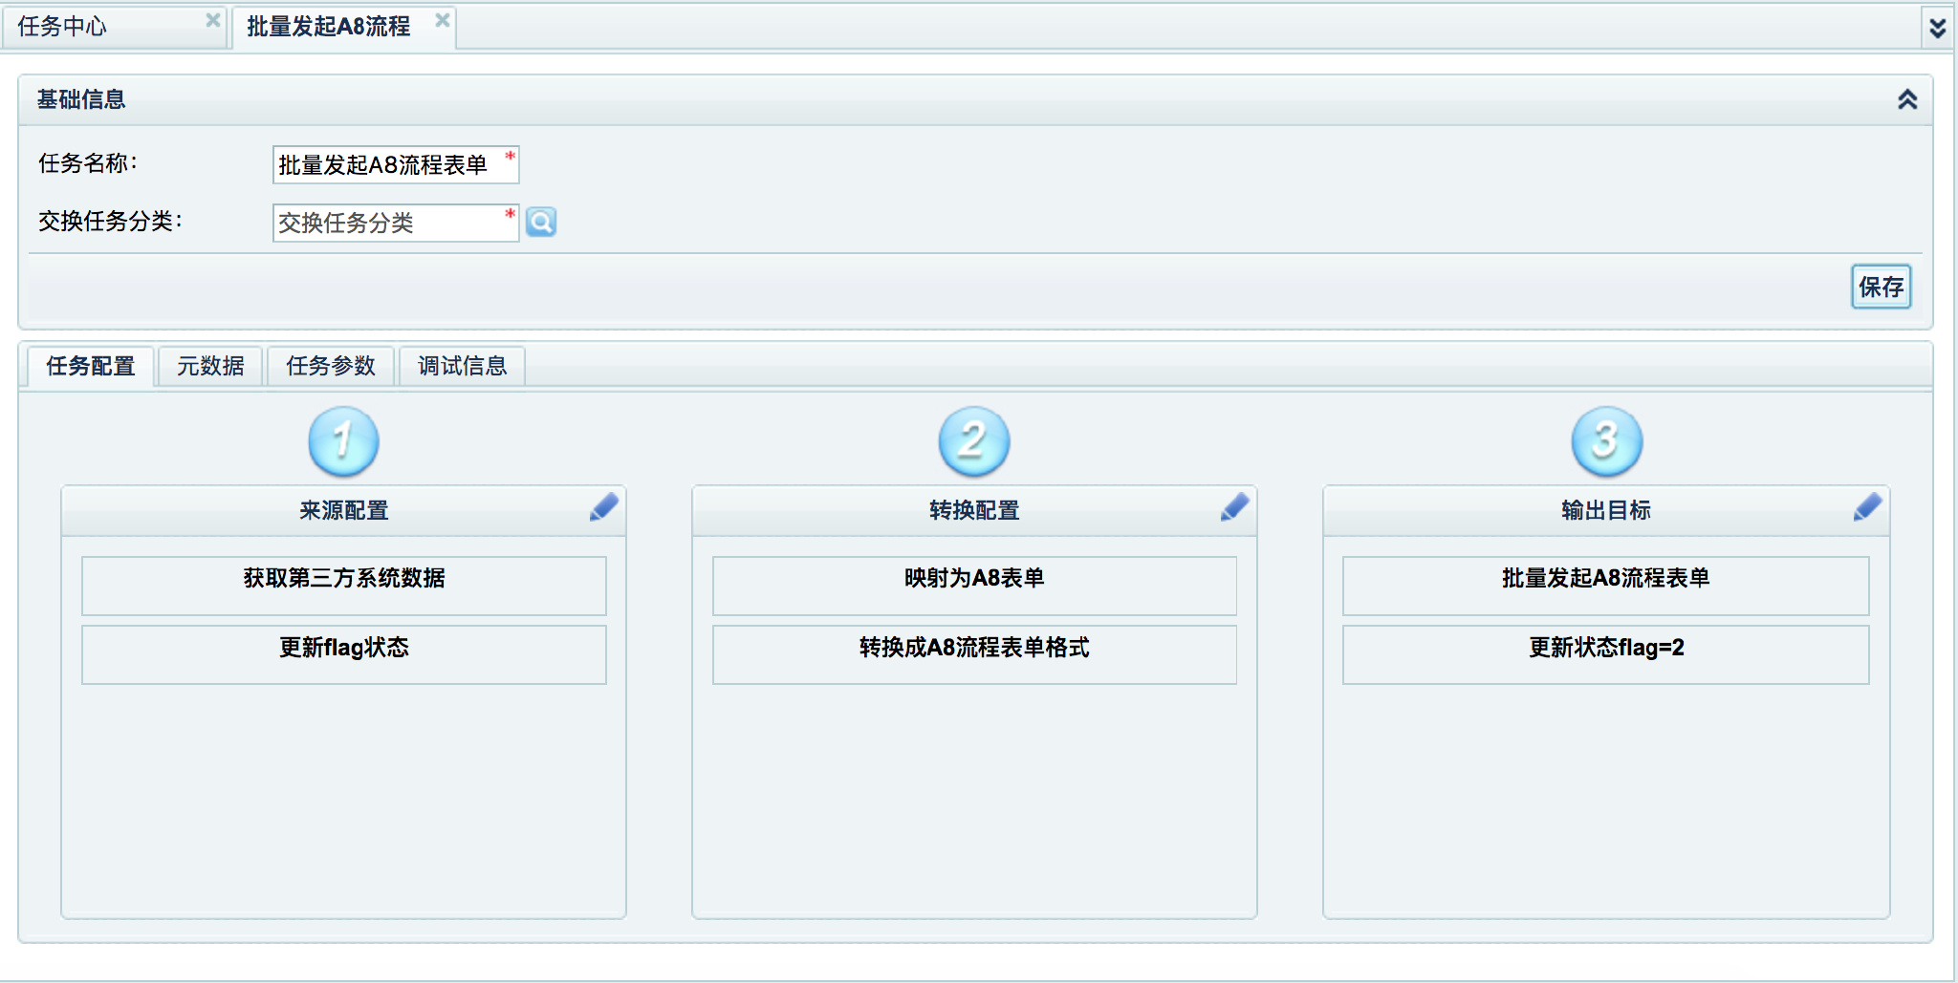This screenshot has height=983, width=1958.
Task: Select the 更新状态flag=2 item
Action: [x=1606, y=654]
